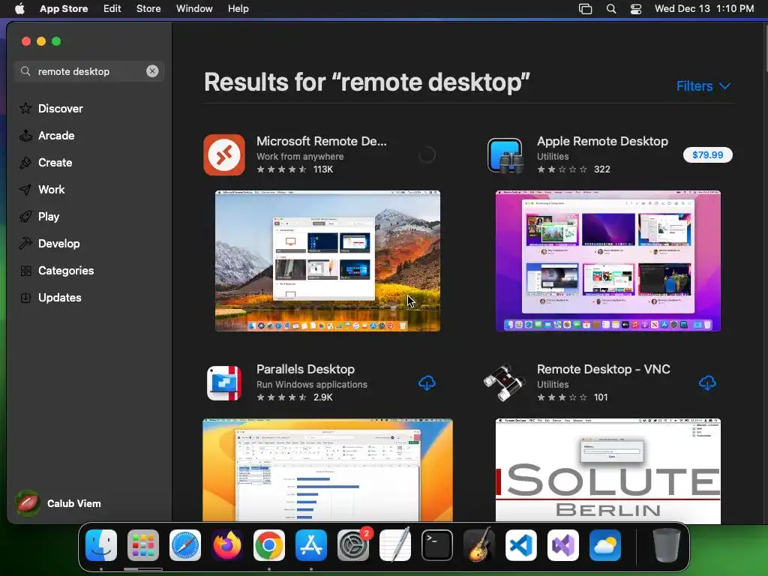Open App Store from the dock
Image resolution: width=768 pixels, height=576 pixels.
(x=311, y=545)
